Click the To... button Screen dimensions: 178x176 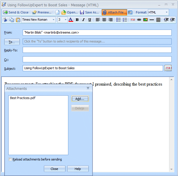[12, 42]
